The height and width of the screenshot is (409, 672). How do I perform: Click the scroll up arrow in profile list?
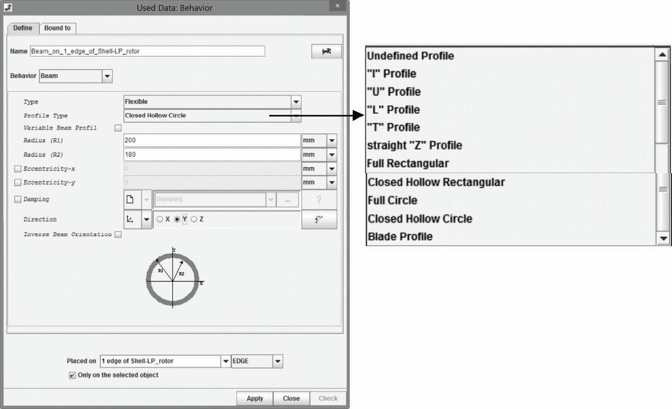tap(662, 55)
